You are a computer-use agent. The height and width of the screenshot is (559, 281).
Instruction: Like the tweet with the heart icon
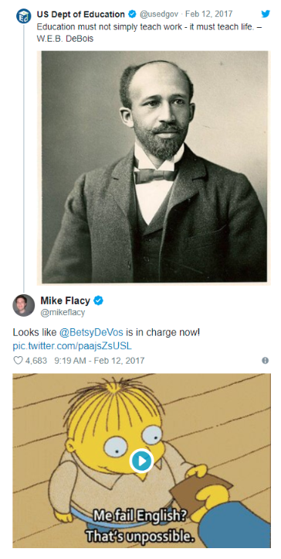pyautogui.click(x=18, y=361)
